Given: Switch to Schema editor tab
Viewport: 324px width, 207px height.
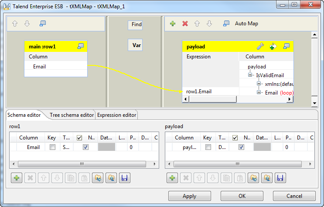Looking at the screenshot, I should [24, 115].
